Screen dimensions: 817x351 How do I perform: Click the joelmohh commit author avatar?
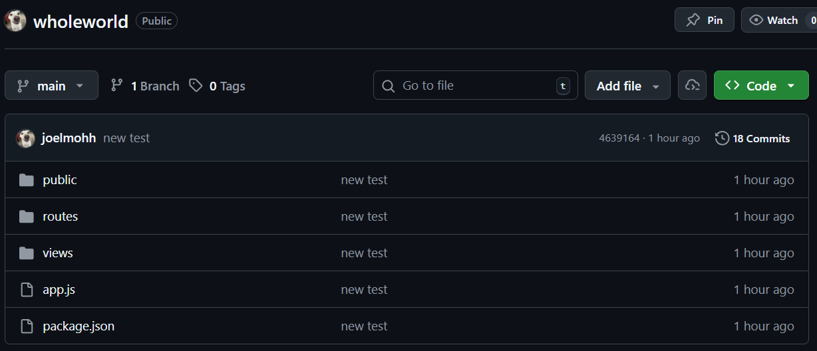coord(26,138)
